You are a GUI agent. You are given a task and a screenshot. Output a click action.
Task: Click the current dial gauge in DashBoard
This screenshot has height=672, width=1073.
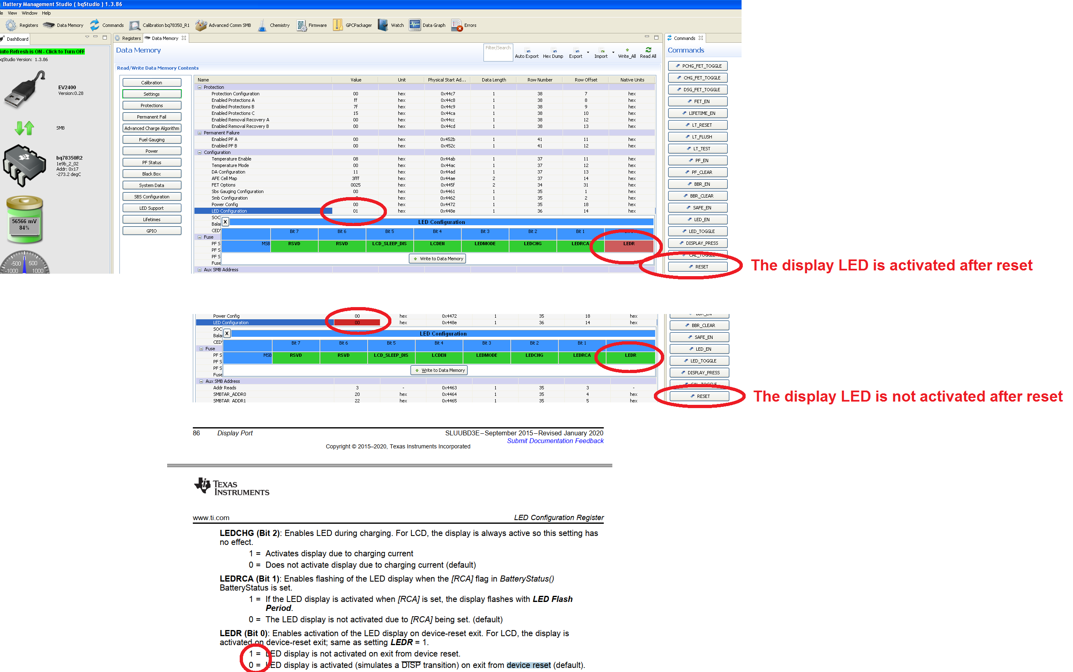pyautogui.click(x=24, y=263)
